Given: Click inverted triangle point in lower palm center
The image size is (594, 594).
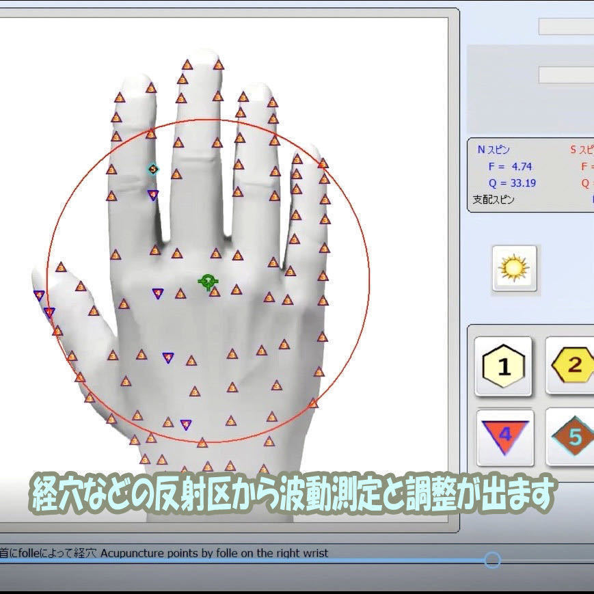Looking at the screenshot, I should coord(168,357).
